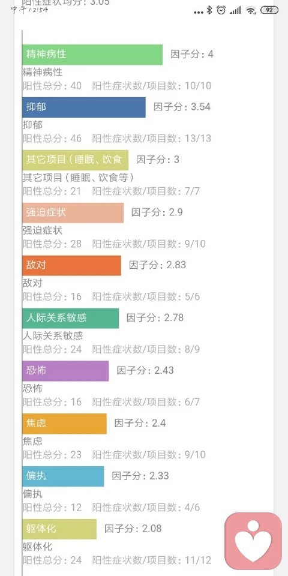The image size is (288, 576).
Task: Select the orange 敌对 bar
Action: (71, 266)
